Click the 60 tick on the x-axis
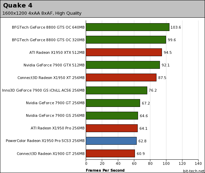This screenshot has height=173, width=205. pos(134,163)
